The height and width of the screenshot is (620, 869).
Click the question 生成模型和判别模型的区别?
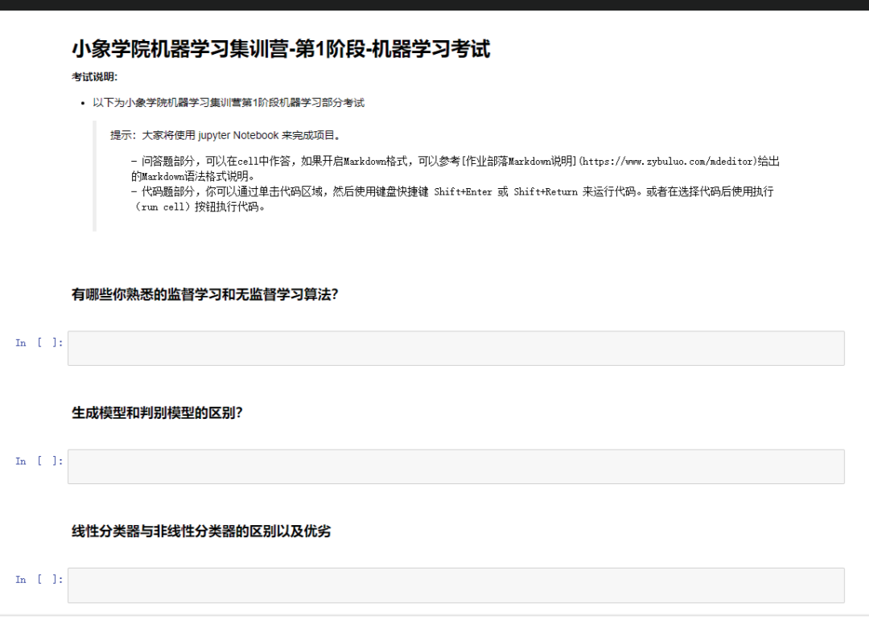click(x=157, y=413)
